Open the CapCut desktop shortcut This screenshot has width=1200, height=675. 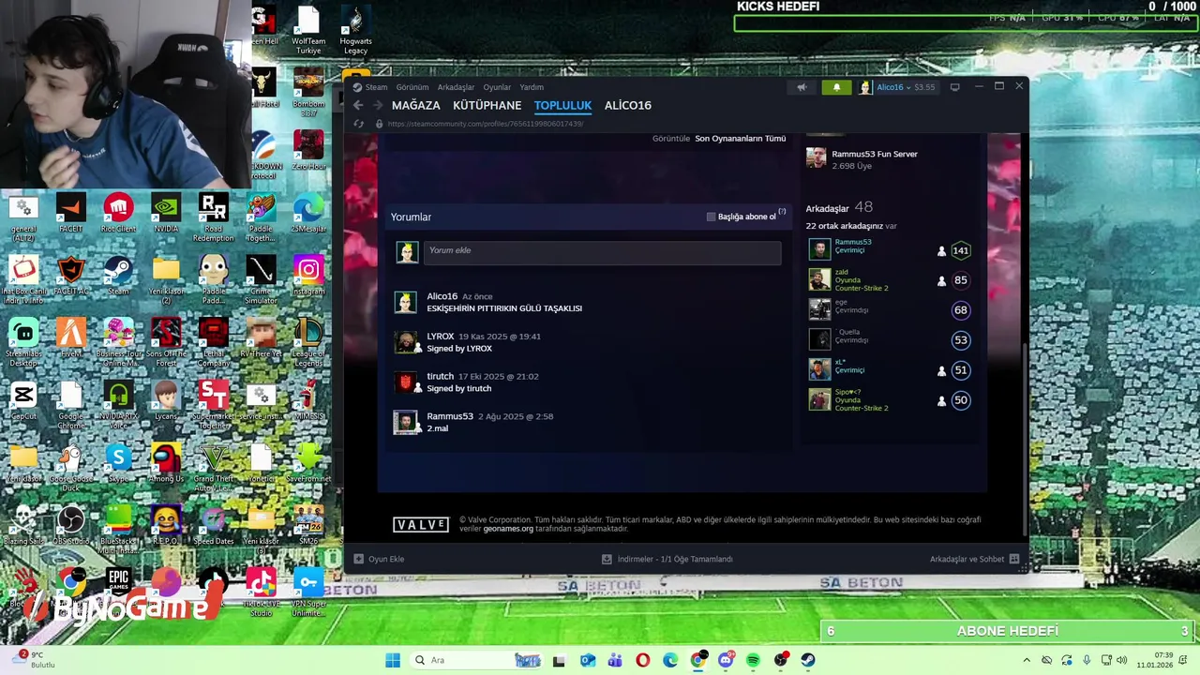(23, 401)
